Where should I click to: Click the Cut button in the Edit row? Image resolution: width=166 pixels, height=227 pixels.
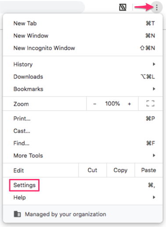tap(93, 170)
